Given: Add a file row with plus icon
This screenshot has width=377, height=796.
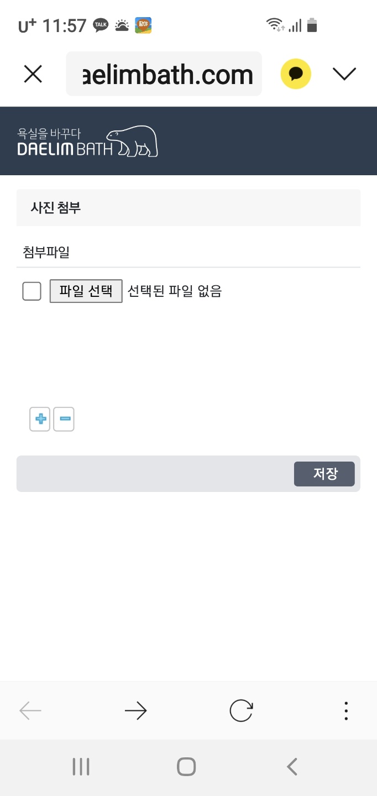Looking at the screenshot, I should pos(40,419).
